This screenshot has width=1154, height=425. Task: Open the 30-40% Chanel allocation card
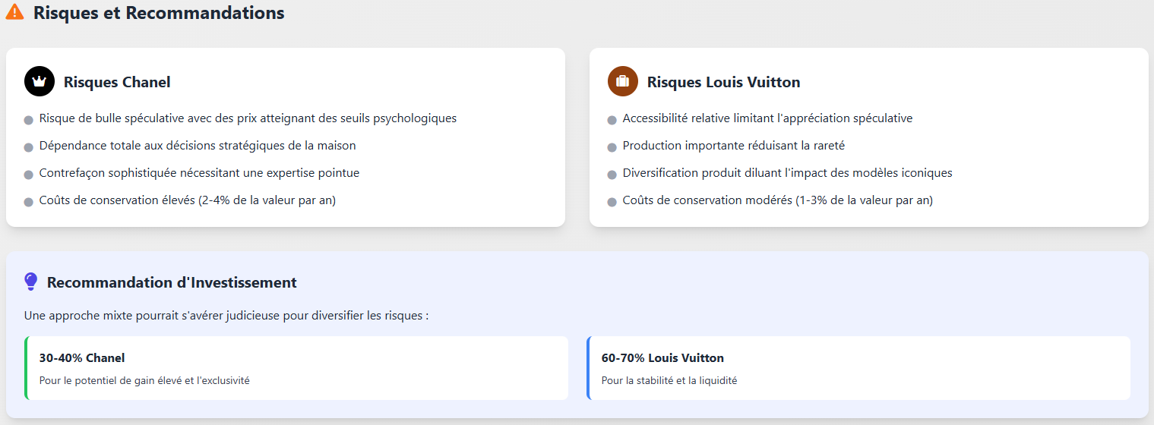pos(296,368)
